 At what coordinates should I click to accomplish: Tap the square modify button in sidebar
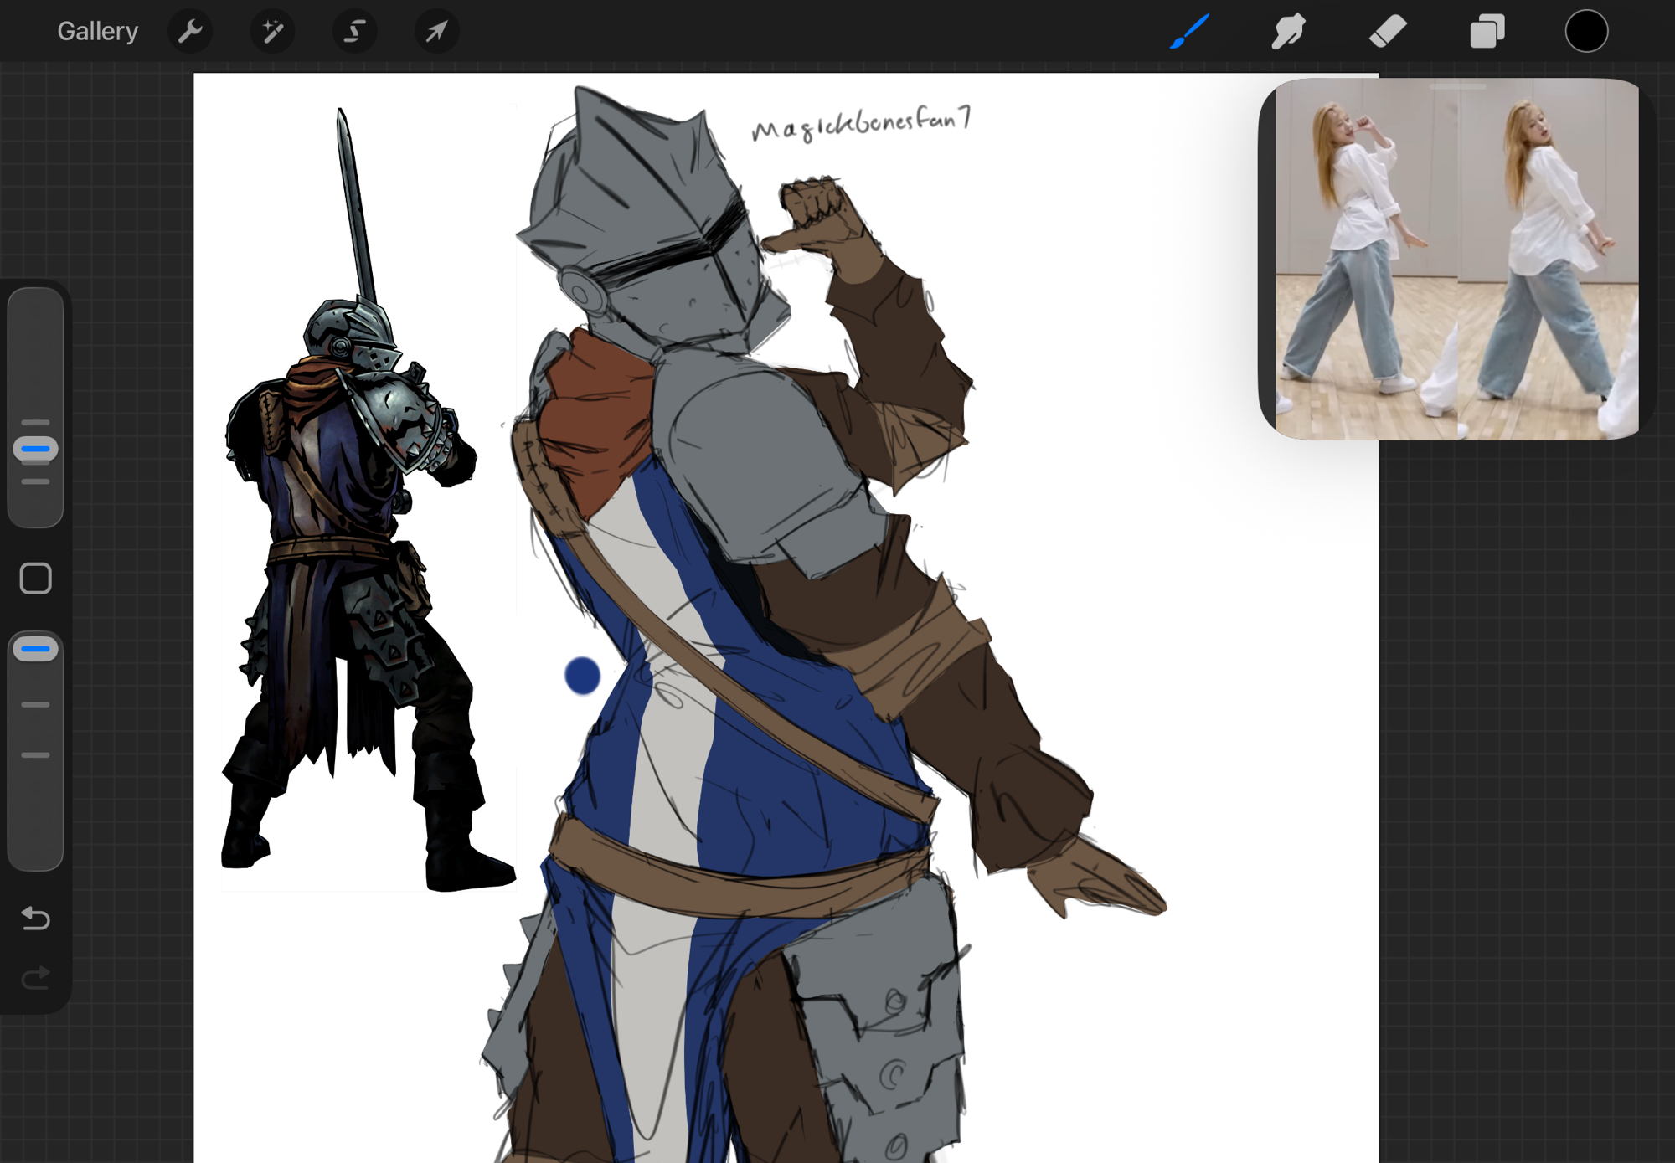point(35,579)
